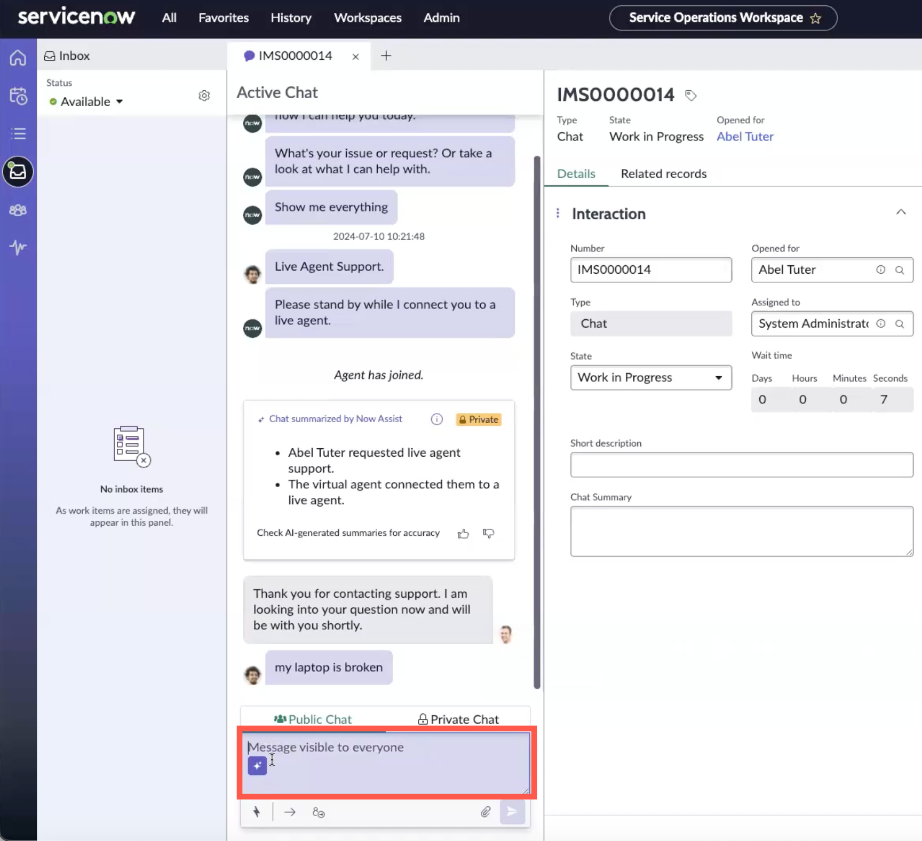Click the info icon on chat summary card
922x841 pixels.
436,419
